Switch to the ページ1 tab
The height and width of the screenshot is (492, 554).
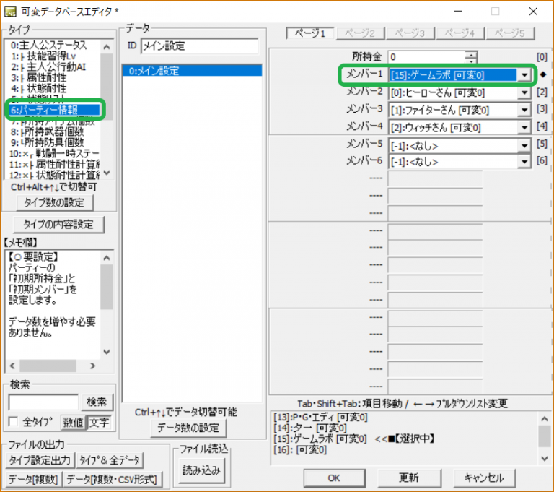click(309, 33)
